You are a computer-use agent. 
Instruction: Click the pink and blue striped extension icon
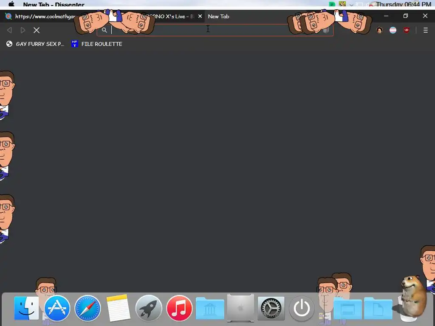(393, 30)
